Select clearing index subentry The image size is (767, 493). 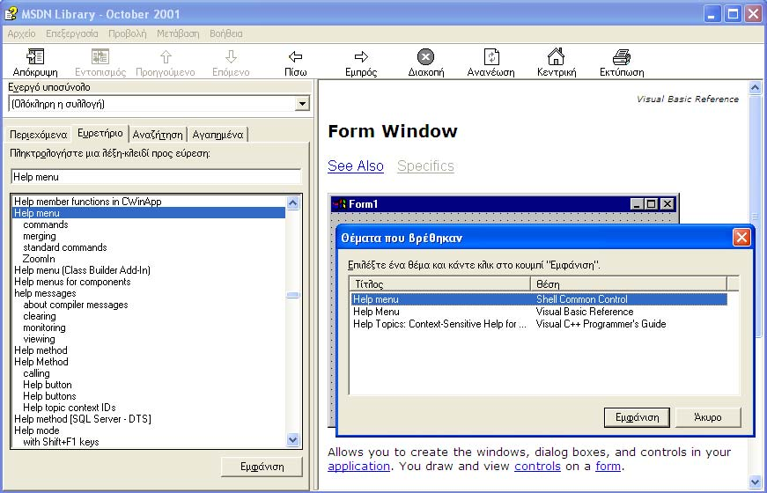click(39, 316)
